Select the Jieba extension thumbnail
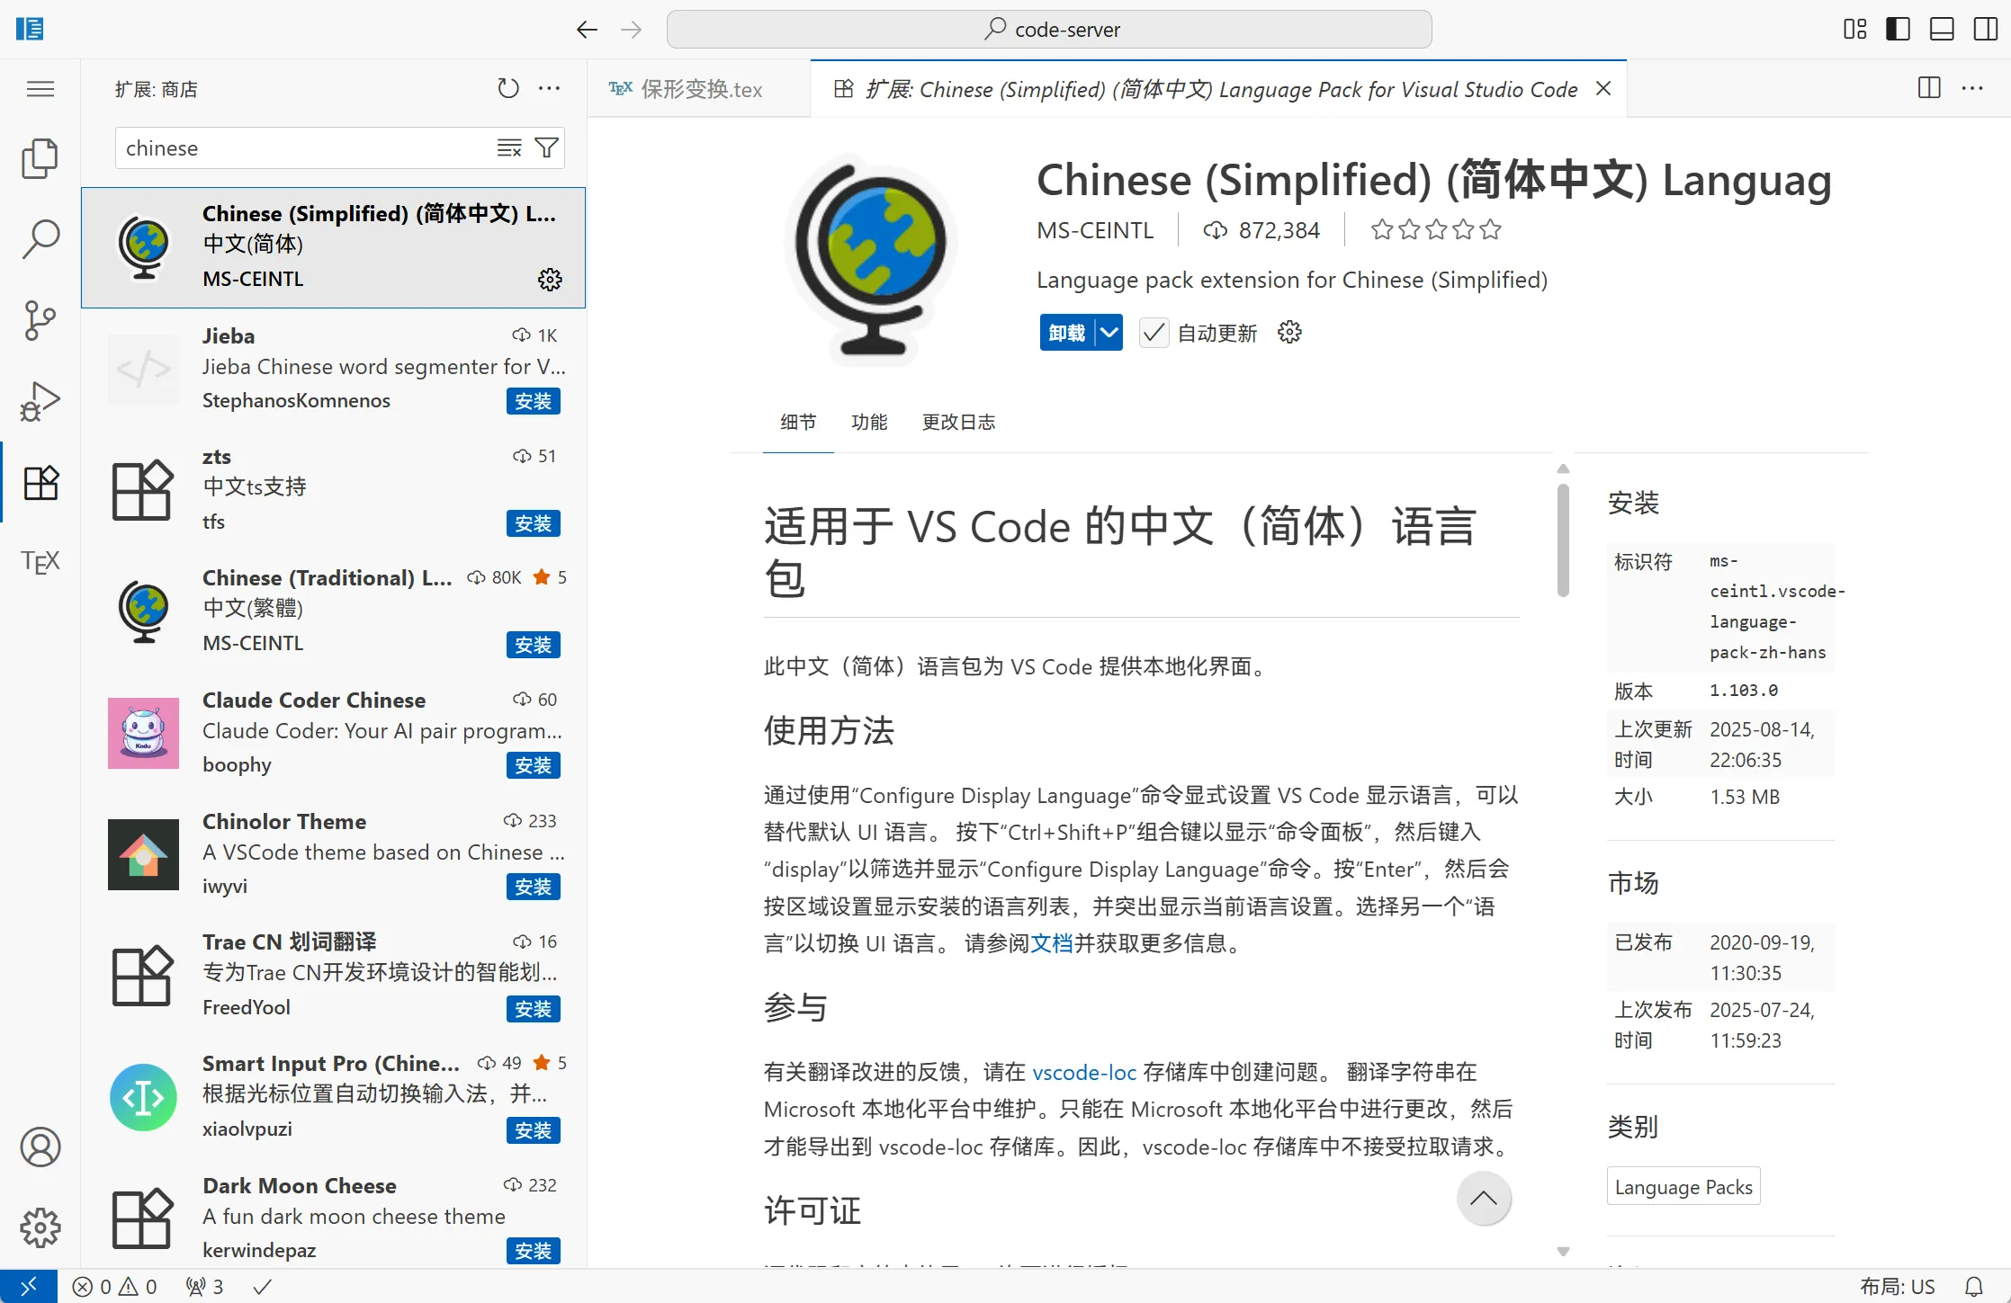Image resolution: width=2011 pixels, height=1303 pixels. (x=143, y=369)
